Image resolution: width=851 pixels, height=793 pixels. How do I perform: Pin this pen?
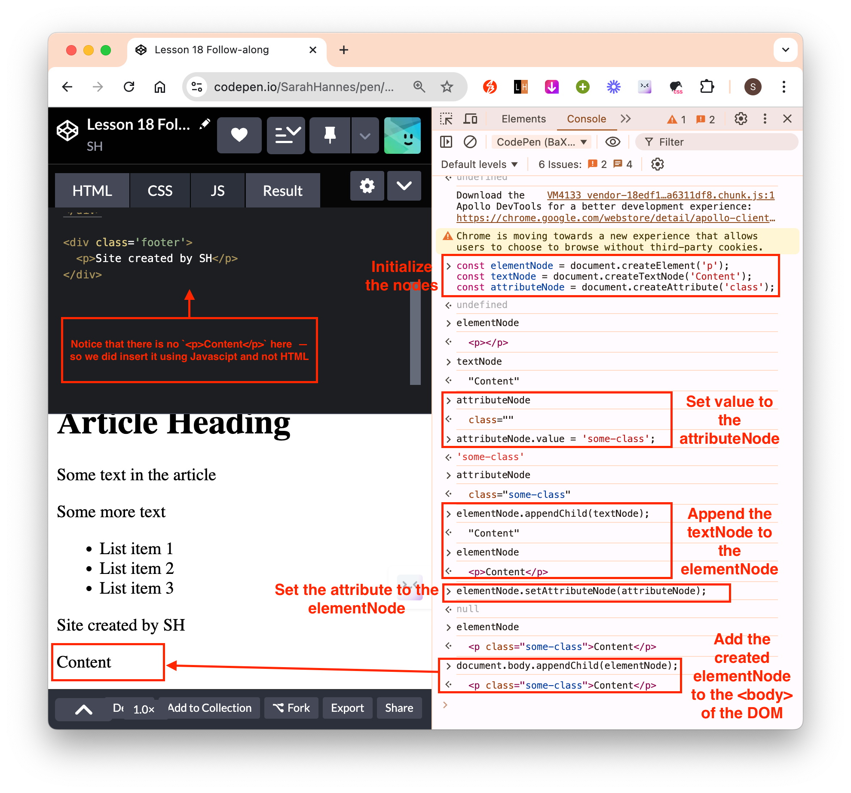330,135
